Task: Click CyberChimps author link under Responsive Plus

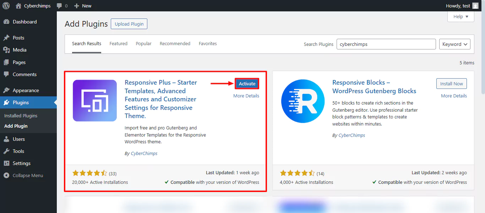Action: point(144,154)
